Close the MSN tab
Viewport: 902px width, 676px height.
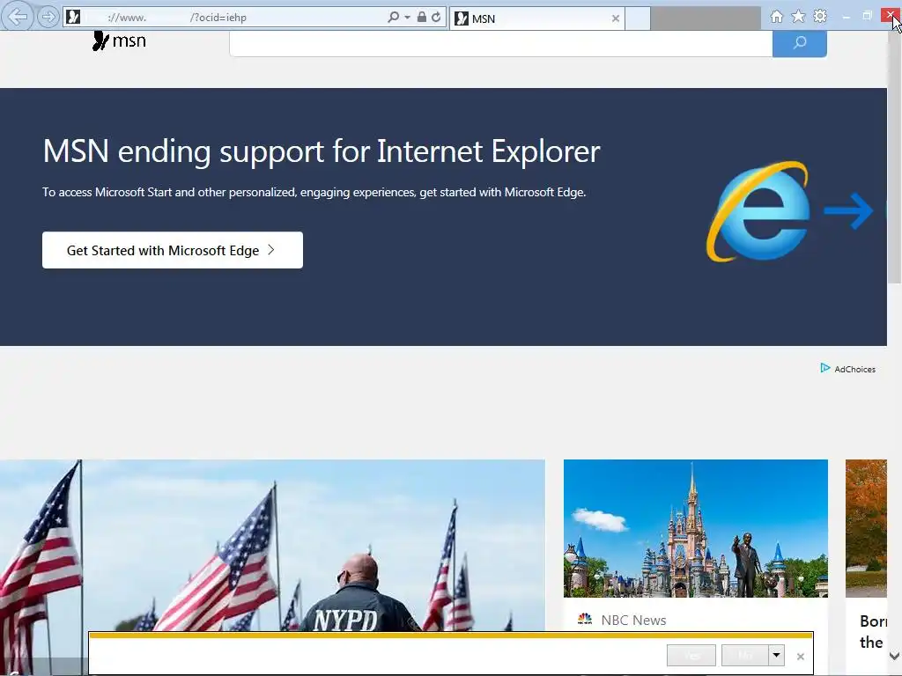[x=616, y=18]
